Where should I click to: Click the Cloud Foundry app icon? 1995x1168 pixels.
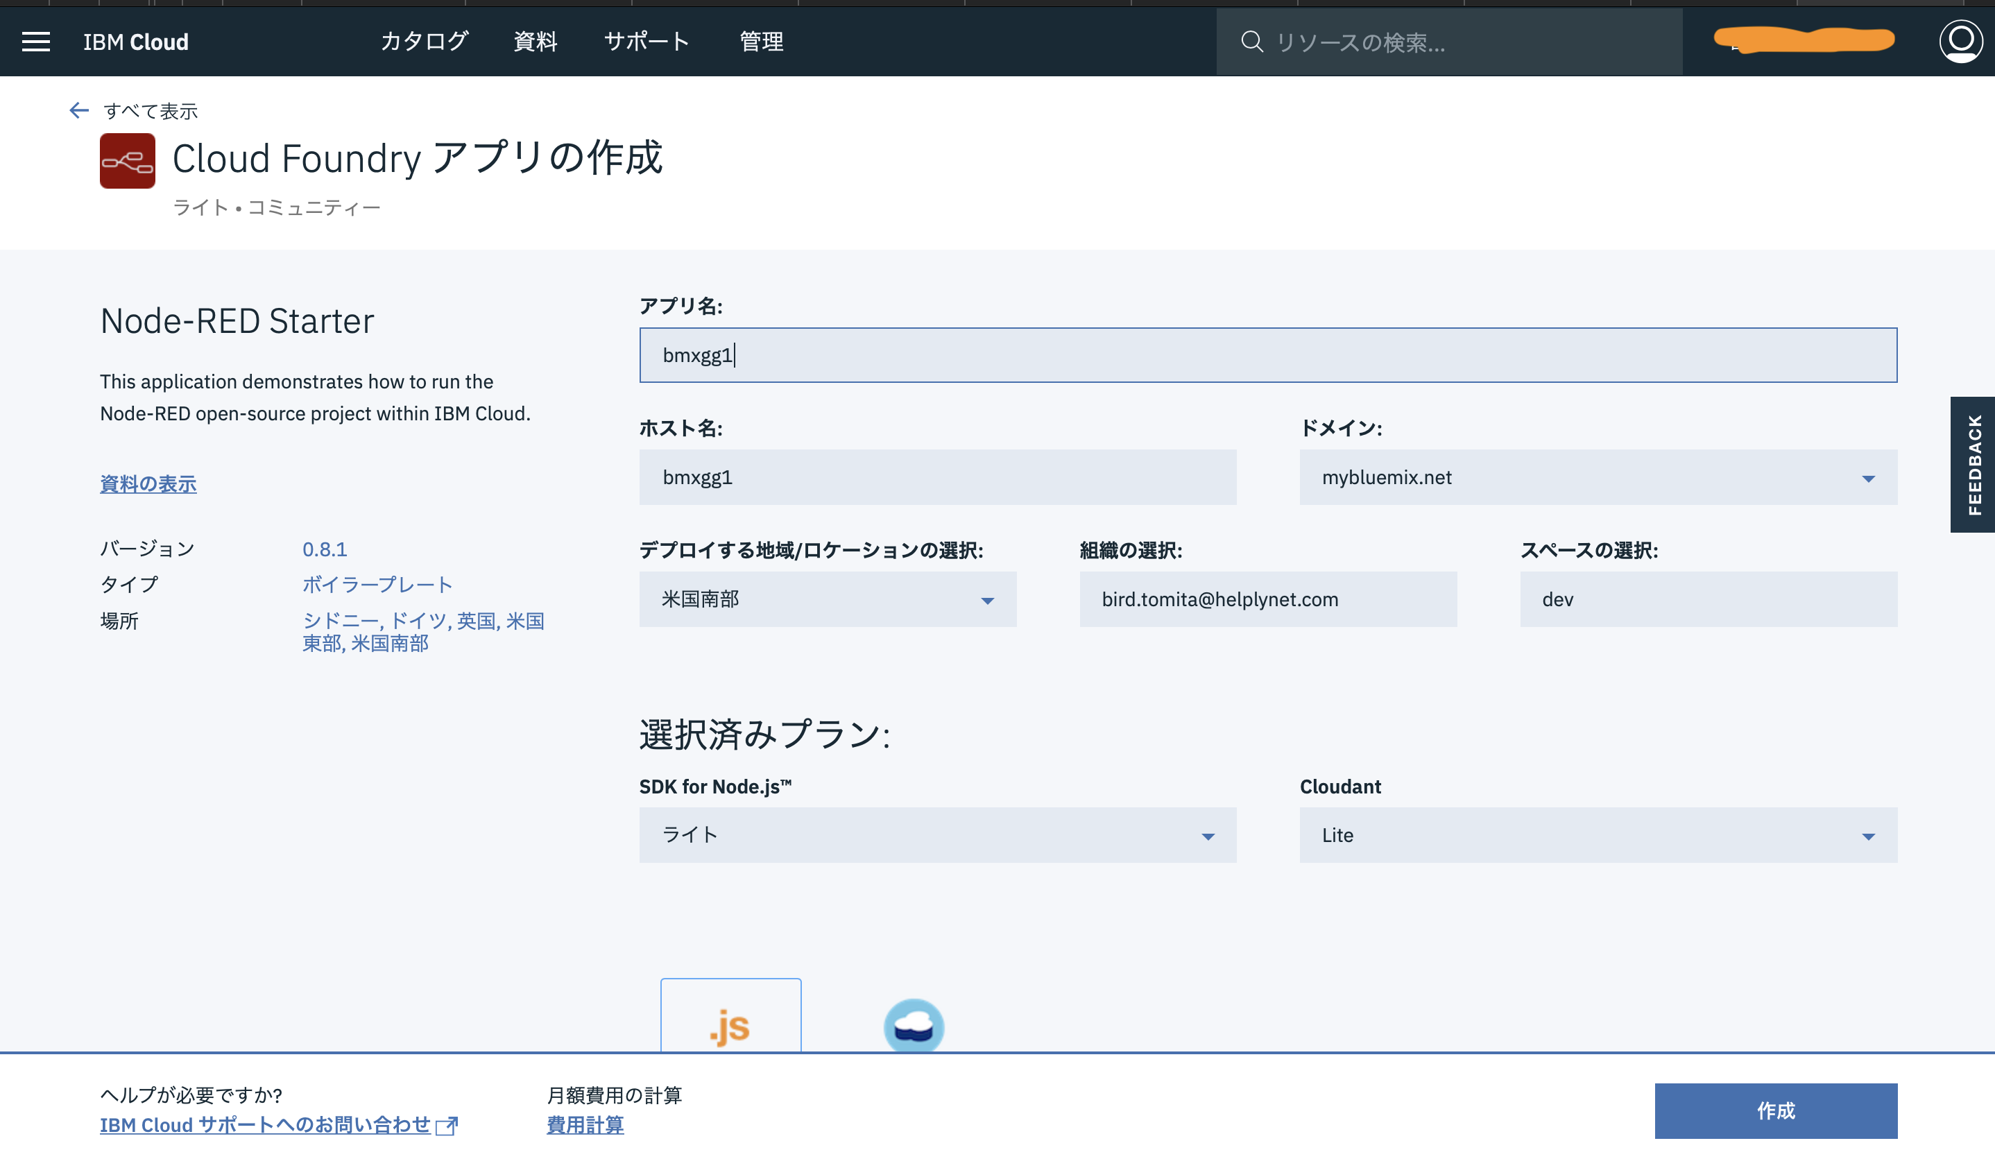127,163
